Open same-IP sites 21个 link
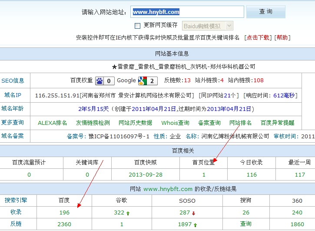The height and width of the screenshot is (231, 315). coord(229,95)
